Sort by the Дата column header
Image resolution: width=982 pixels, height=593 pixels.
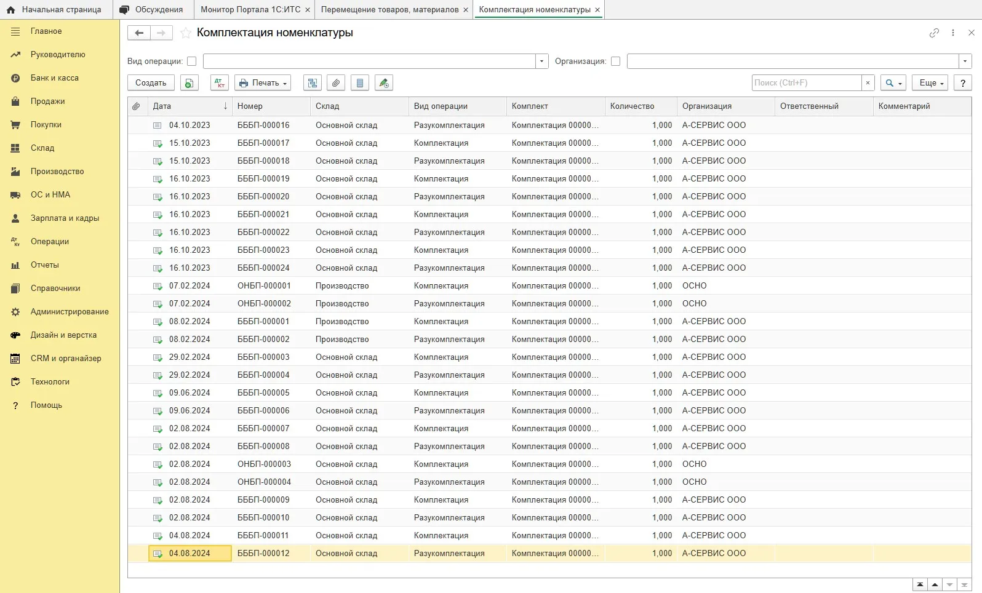pyautogui.click(x=190, y=106)
